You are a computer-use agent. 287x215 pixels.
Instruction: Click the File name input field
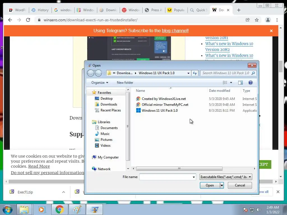[x=165, y=177]
